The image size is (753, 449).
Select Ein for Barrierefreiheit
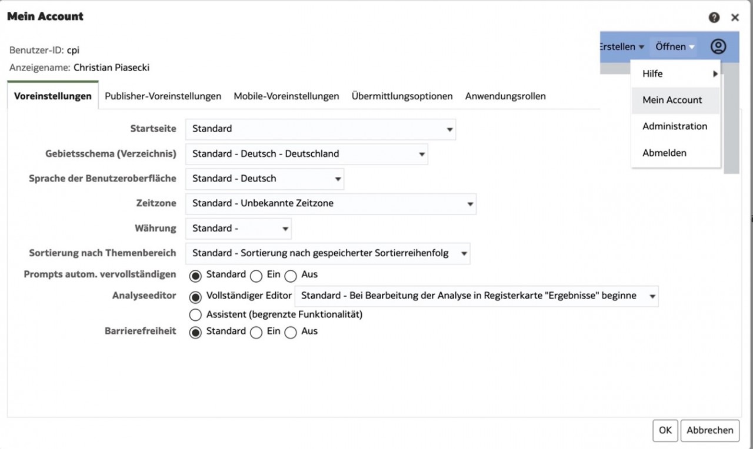(256, 332)
